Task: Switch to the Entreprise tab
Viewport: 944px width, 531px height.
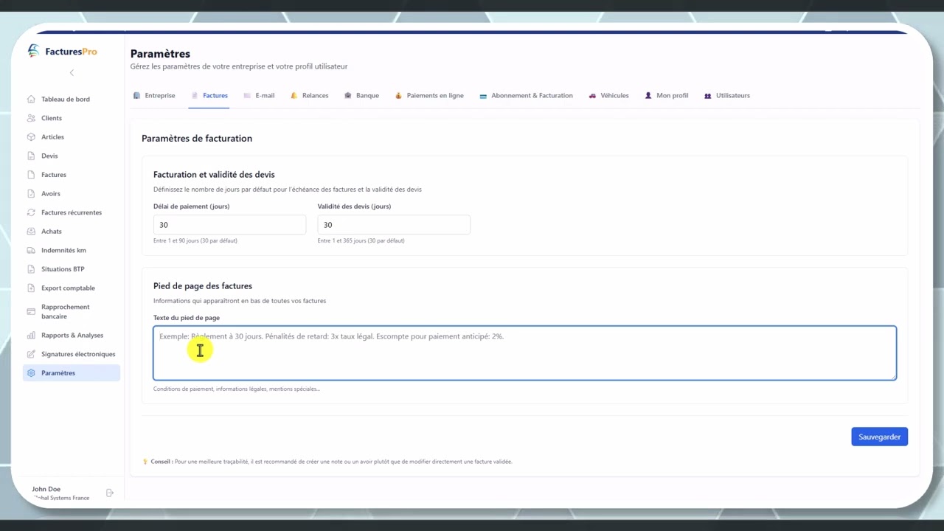Action: click(x=154, y=96)
